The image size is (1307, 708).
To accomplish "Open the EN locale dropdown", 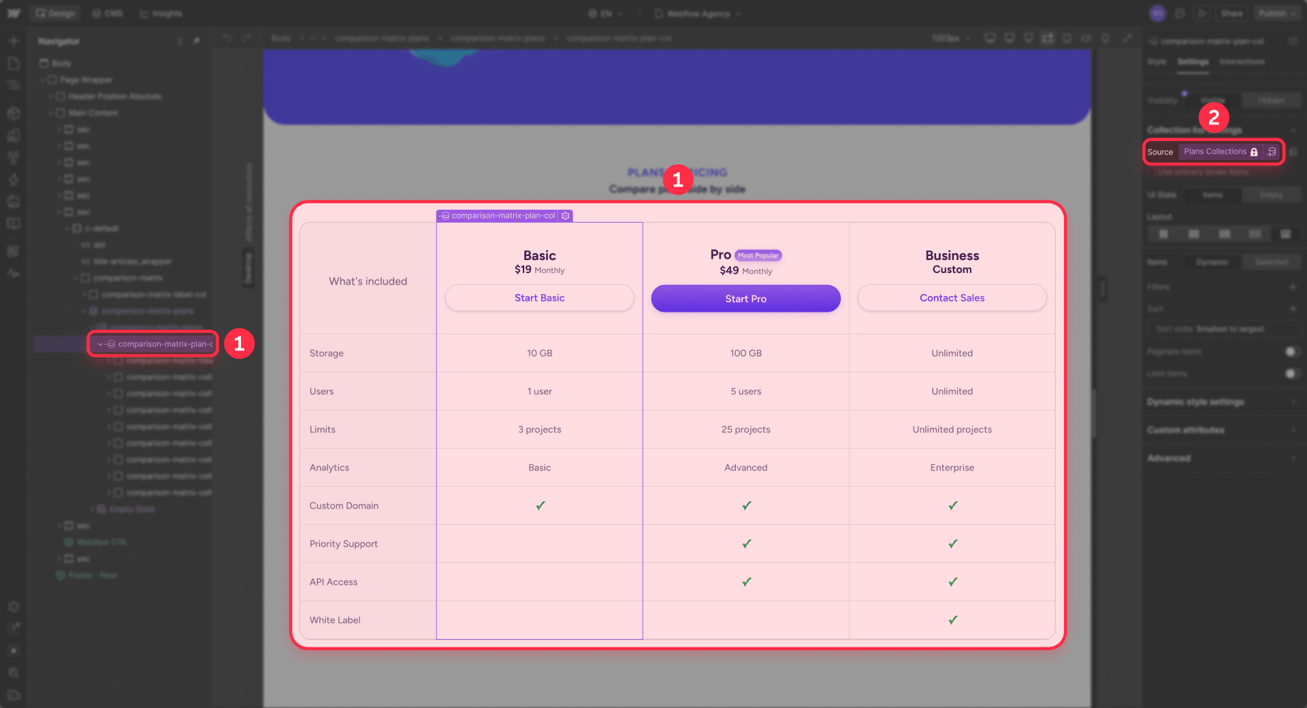I will coord(605,14).
